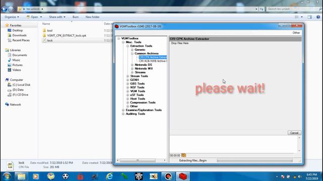Switch to VGMToolbox red brick taskbar icon
Viewport: 323px width, 181px height.
tap(183, 176)
